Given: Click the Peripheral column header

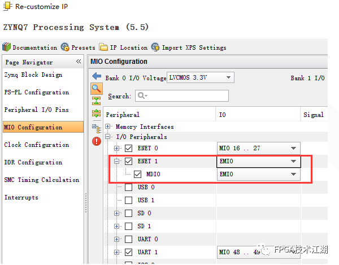Looking at the screenshot, I should pos(159,115).
